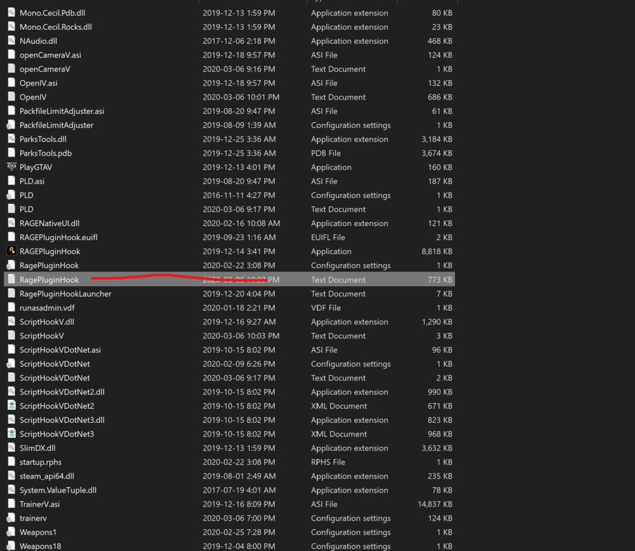
Task: Select the PackfileLimitAdjuster.asi file name
Action: [60, 110]
